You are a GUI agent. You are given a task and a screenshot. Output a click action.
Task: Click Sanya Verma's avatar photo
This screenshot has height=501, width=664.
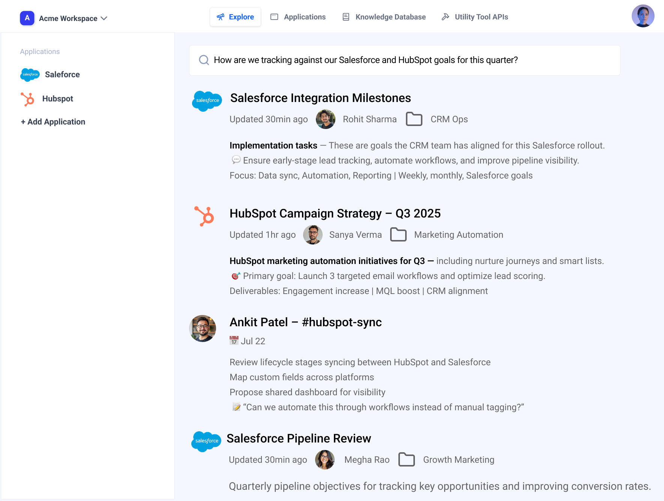point(313,235)
